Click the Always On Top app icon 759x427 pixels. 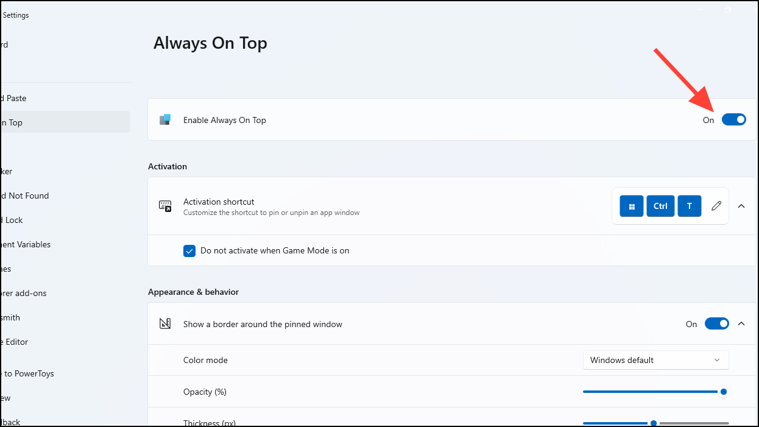click(165, 119)
